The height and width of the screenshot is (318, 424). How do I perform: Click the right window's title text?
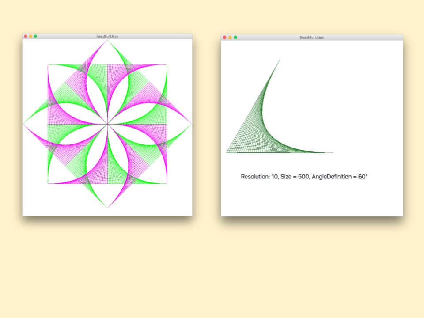311,38
